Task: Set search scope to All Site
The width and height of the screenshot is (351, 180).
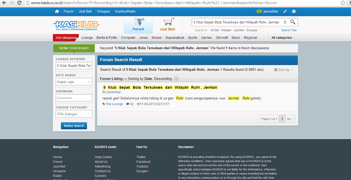Action: 215,30
